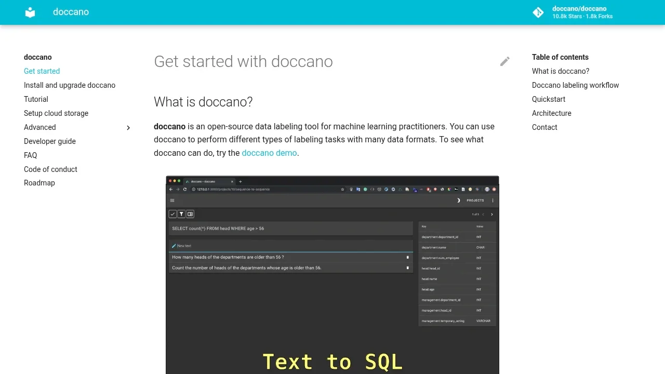Click the new tab plus icon in demo
This screenshot has height=374, width=665.
point(240,182)
